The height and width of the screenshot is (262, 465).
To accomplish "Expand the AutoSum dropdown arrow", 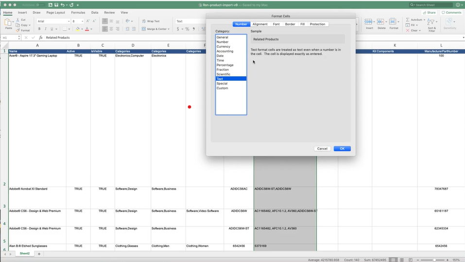I will click(425, 20).
